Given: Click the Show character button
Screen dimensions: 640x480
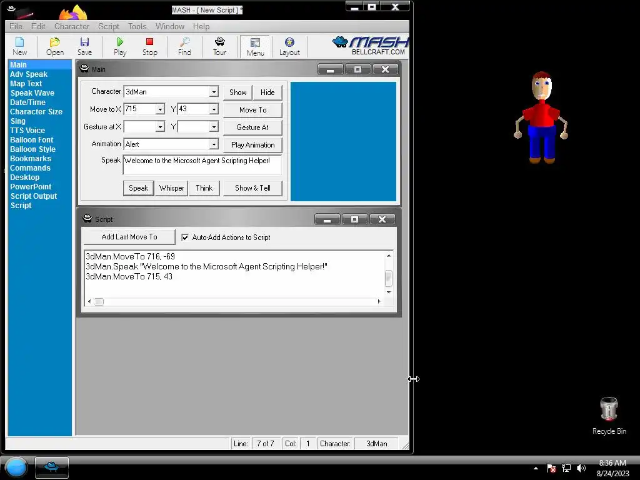Looking at the screenshot, I should point(238,92).
